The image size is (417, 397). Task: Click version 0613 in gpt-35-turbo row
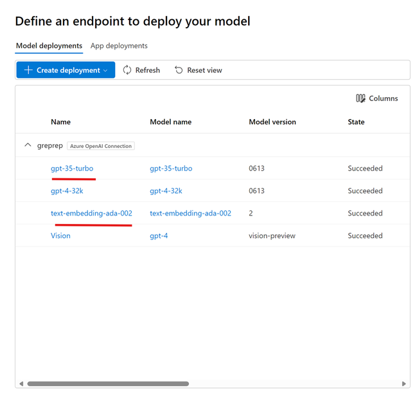(256, 169)
